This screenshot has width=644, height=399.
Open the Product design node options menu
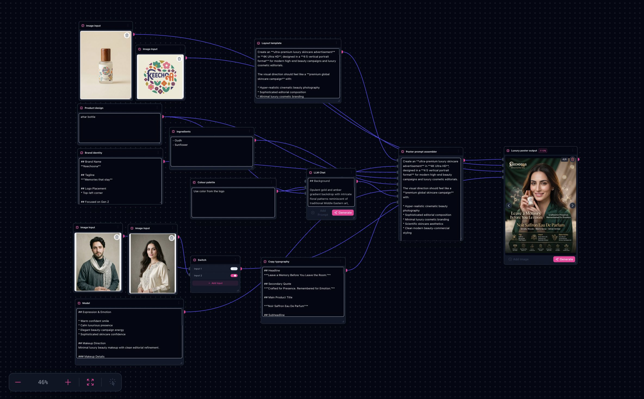[157, 108]
